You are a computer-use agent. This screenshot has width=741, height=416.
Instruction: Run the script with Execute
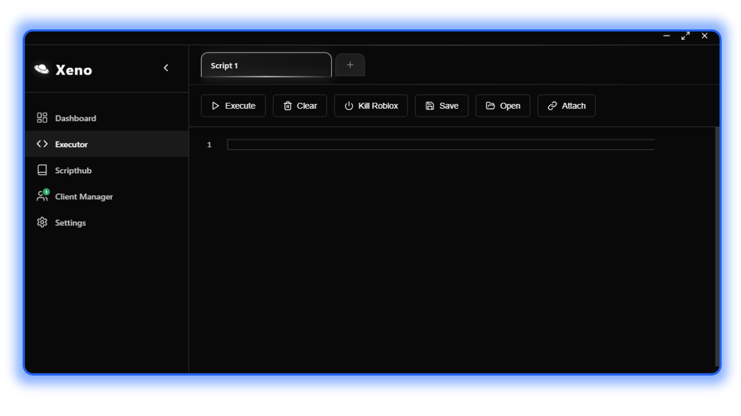click(x=233, y=106)
